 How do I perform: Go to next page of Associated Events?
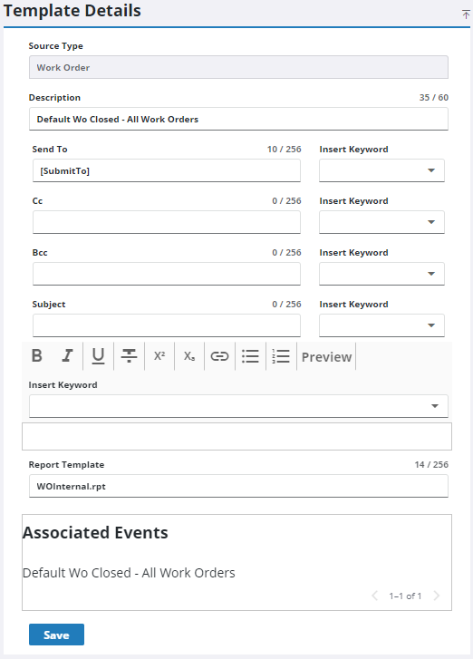tap(437, 596)
